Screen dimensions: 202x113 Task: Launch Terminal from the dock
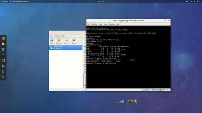(3, 60)
